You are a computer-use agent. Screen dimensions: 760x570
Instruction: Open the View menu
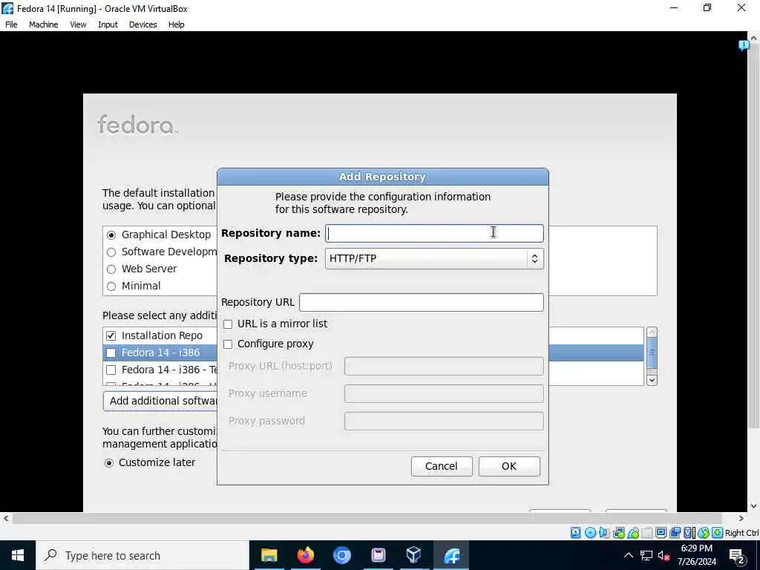tap(78, 24)
